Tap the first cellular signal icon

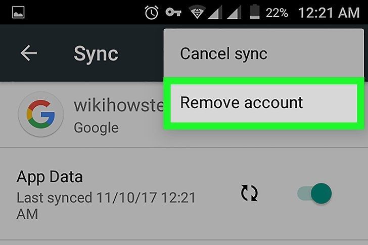(215, 13)
